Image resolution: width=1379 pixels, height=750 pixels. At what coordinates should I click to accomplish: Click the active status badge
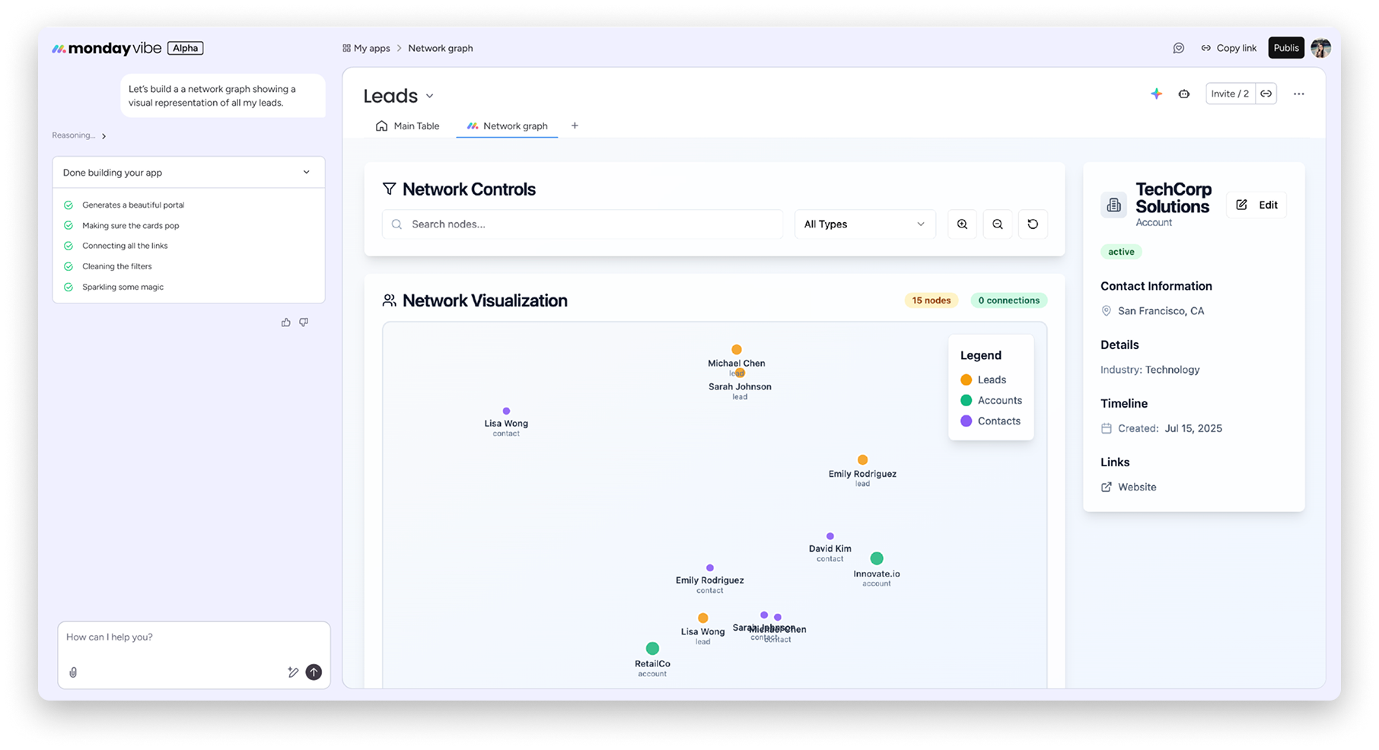pos(1121,252)
